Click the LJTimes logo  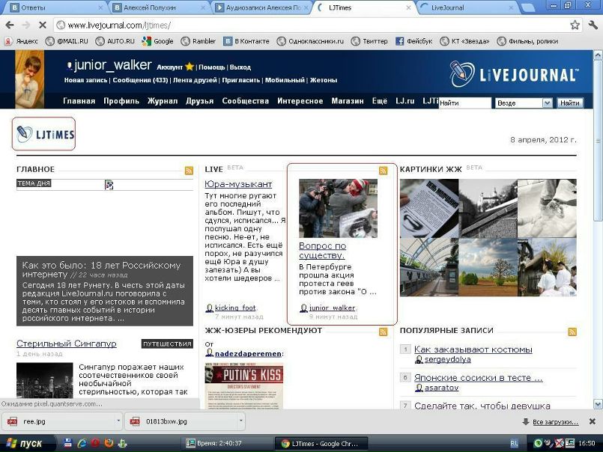[x=45, y=134]
